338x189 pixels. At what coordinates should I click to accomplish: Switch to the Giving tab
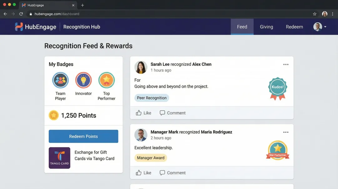point(266,27)
